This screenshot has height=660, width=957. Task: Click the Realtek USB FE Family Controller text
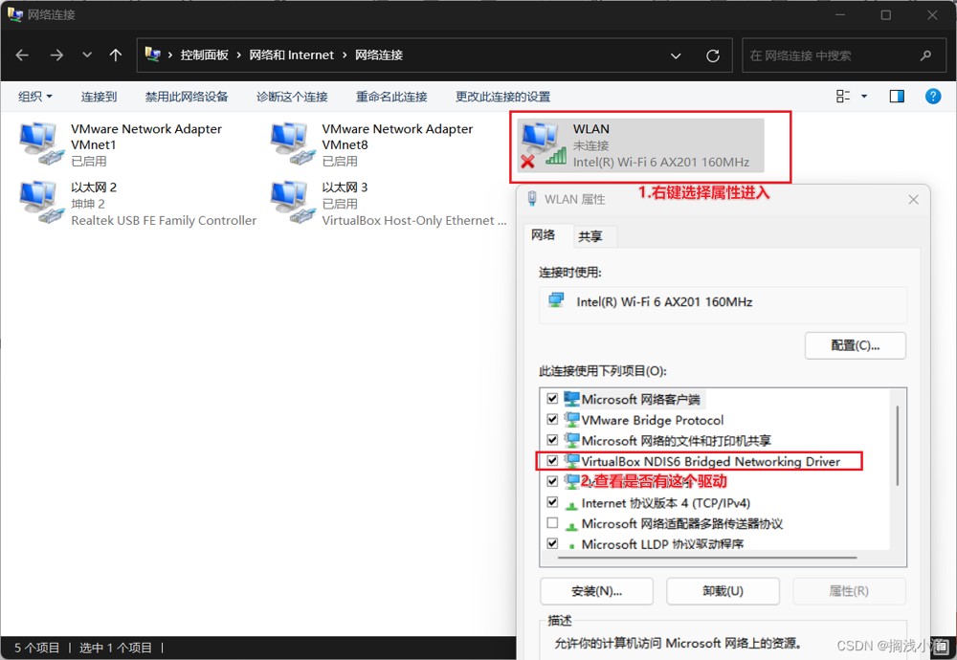click(x=164, y=220)
